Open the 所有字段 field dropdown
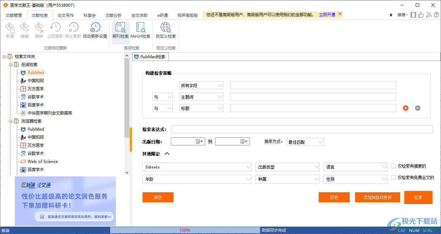This screenshot has width=441, height=234. [201, 86]
